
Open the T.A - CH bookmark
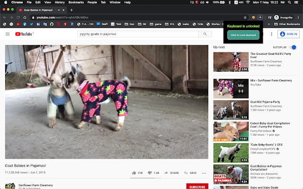click(x=85, y=24)
